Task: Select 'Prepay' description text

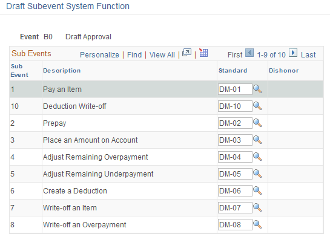Action: (54, 123)
